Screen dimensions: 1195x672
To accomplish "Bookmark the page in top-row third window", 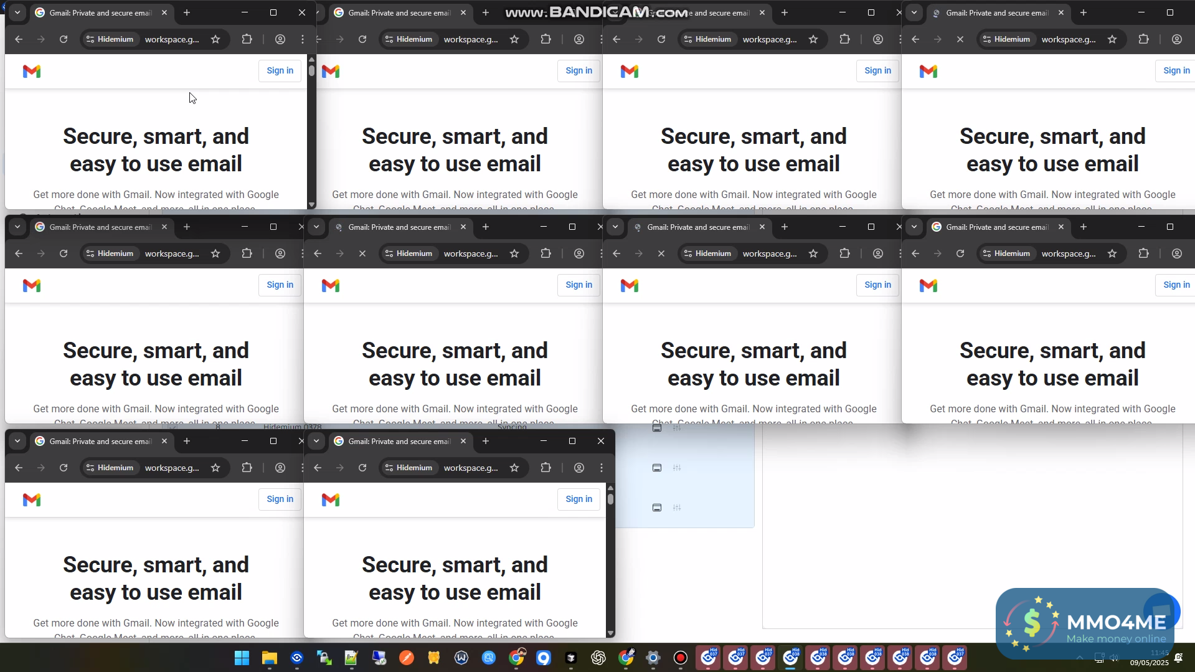I will (x=813, y=39).
